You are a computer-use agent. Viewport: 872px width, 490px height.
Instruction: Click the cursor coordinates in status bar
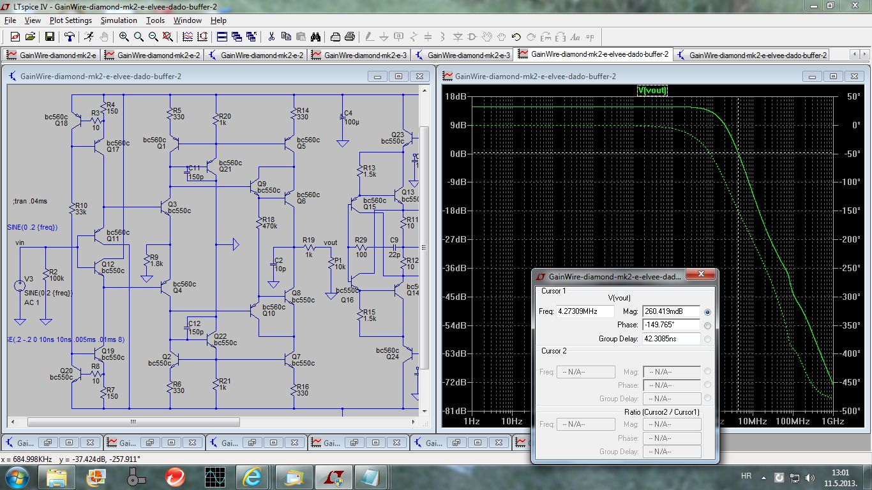coord(71,459)
